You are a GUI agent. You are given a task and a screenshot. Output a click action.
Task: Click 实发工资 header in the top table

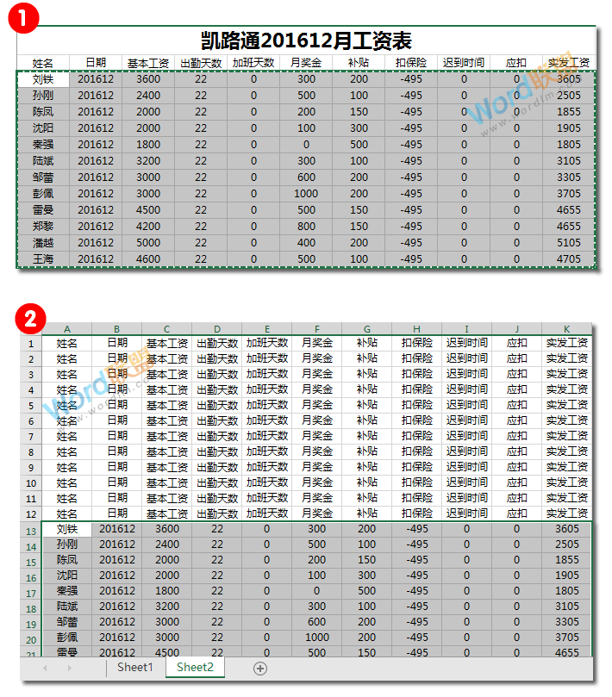[569, 63]
